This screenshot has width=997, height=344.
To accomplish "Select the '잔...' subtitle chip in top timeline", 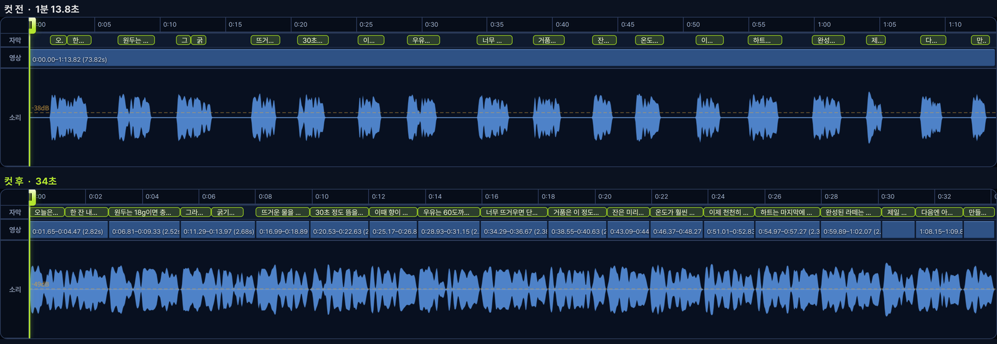I will point(604,40).
